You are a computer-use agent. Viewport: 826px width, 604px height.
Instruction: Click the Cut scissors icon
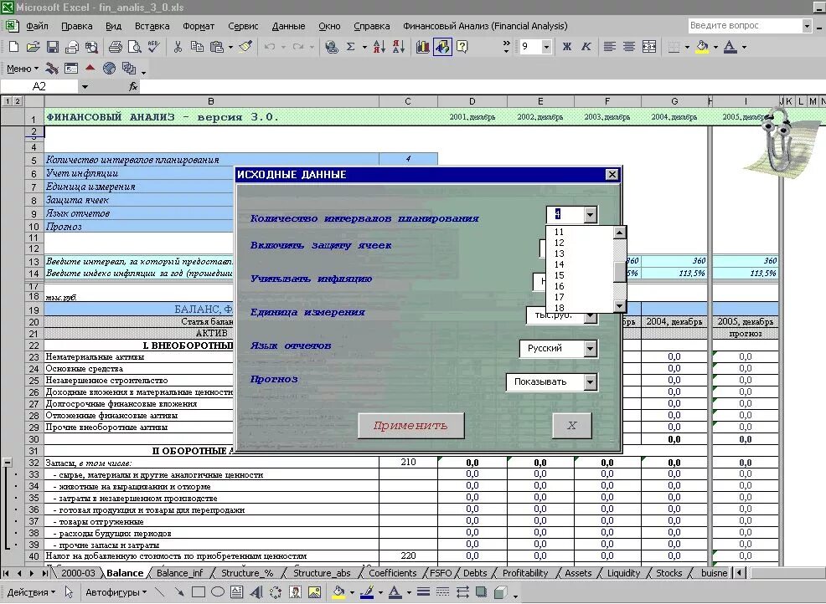point(178,47)
